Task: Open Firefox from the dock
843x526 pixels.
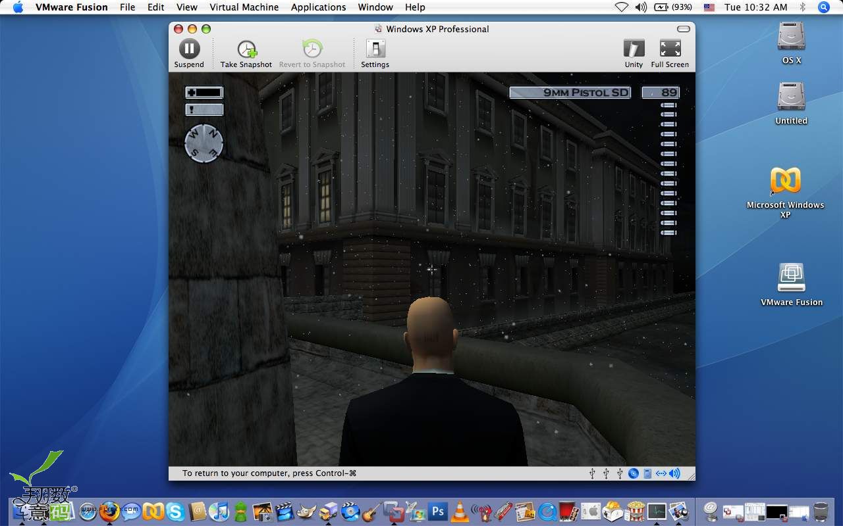Action: coord(109,510)
